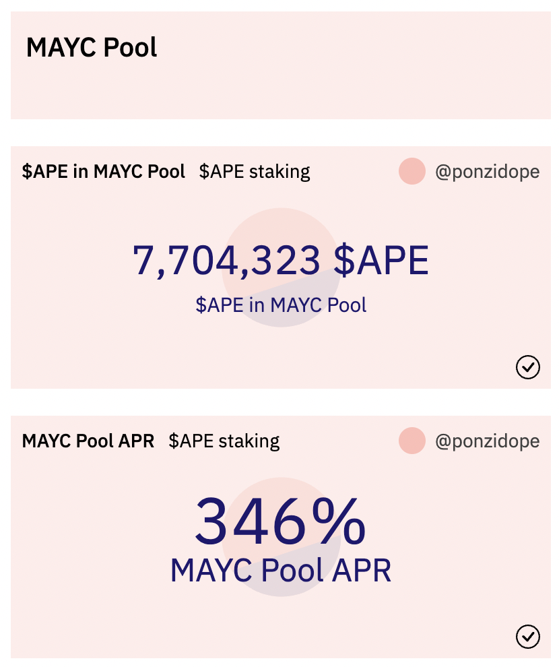559x667 pixels.
Task: Click the 7,704,323 $APE metric value
Action: pos(282,259)
